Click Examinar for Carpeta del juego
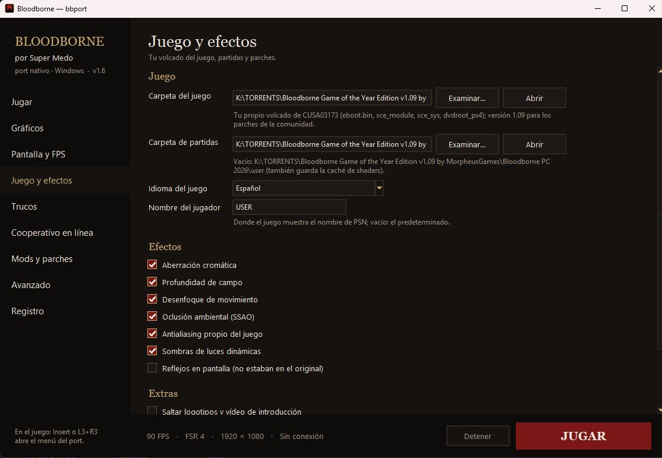Image resolution: width=662 pixels, height=458 pixels. (x=467, y=98)
